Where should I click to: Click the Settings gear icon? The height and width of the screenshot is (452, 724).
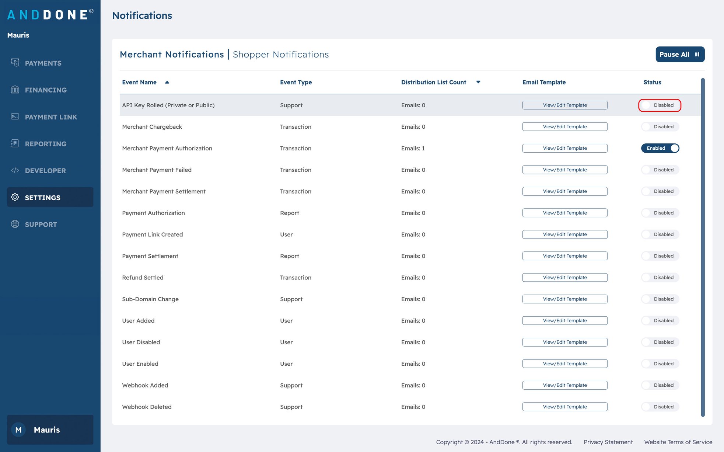15,197
